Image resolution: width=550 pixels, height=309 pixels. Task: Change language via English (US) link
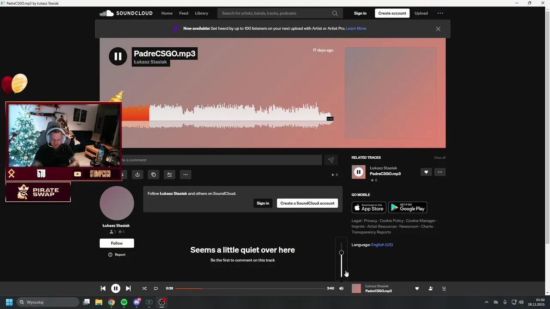[x=382, y=245]
